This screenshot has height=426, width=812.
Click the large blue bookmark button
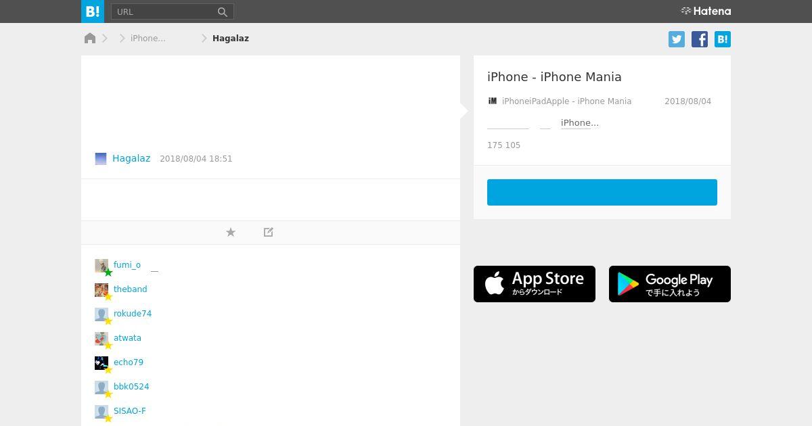602,192
